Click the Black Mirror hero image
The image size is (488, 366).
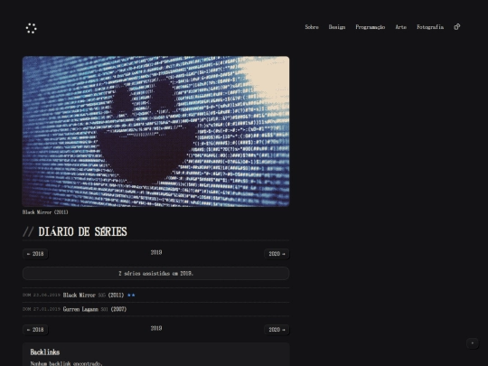[156, 131]
